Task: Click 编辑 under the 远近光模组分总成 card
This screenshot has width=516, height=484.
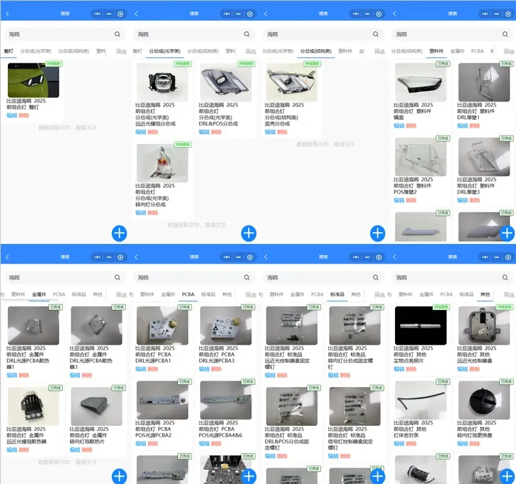Action: tap(141, 132)
